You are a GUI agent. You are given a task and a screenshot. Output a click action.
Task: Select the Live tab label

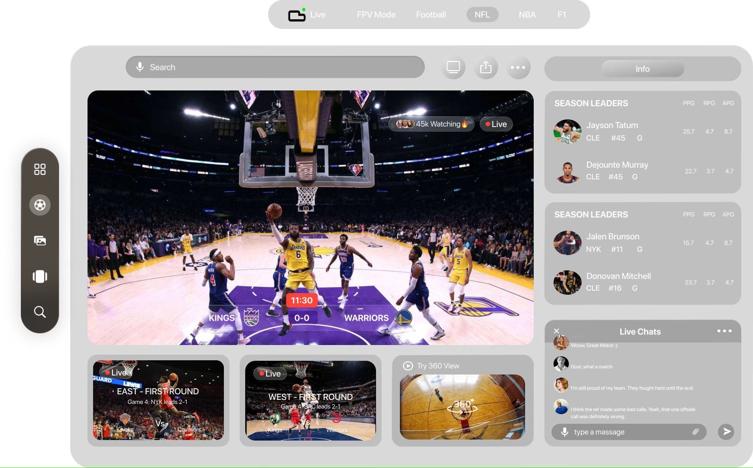(x=318, y=15)
